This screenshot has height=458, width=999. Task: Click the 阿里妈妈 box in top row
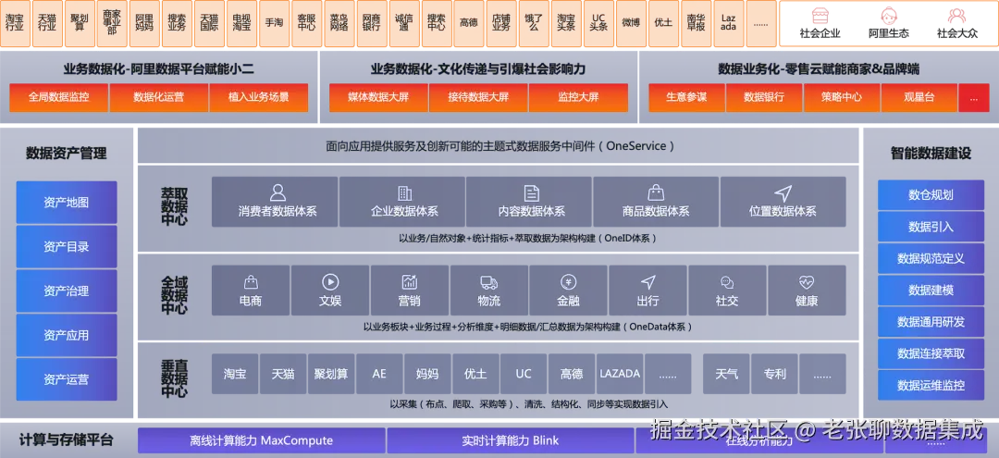tap(144, 23)
